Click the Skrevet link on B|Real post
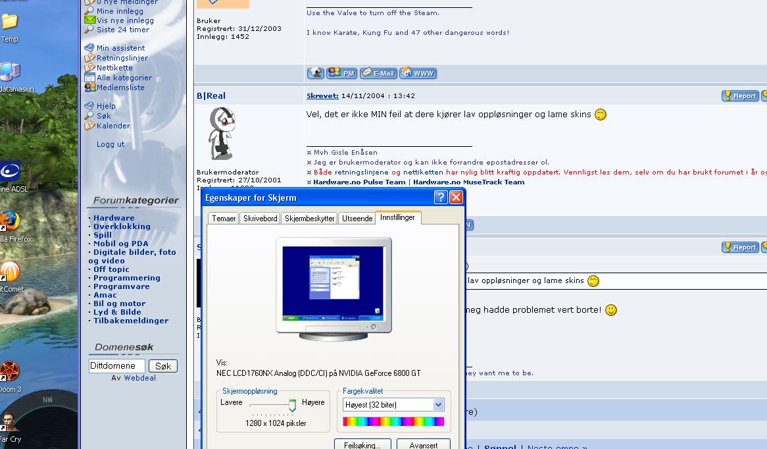The width and height of the screenshot is (767, 449). pyautogui.click(x=322, y=96)
